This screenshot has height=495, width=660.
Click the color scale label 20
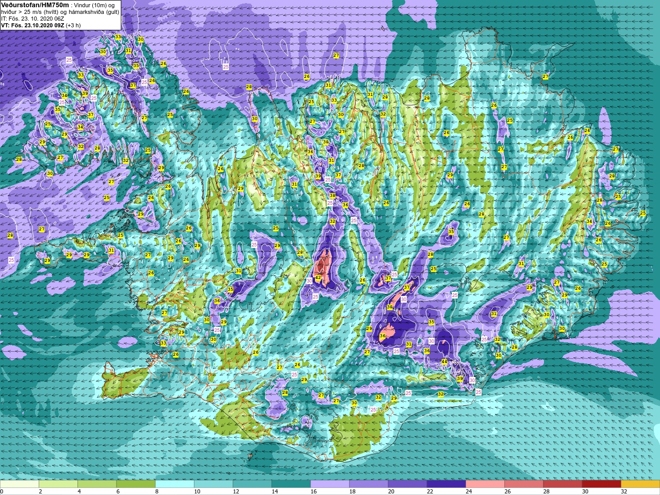(x=391, y=491)
